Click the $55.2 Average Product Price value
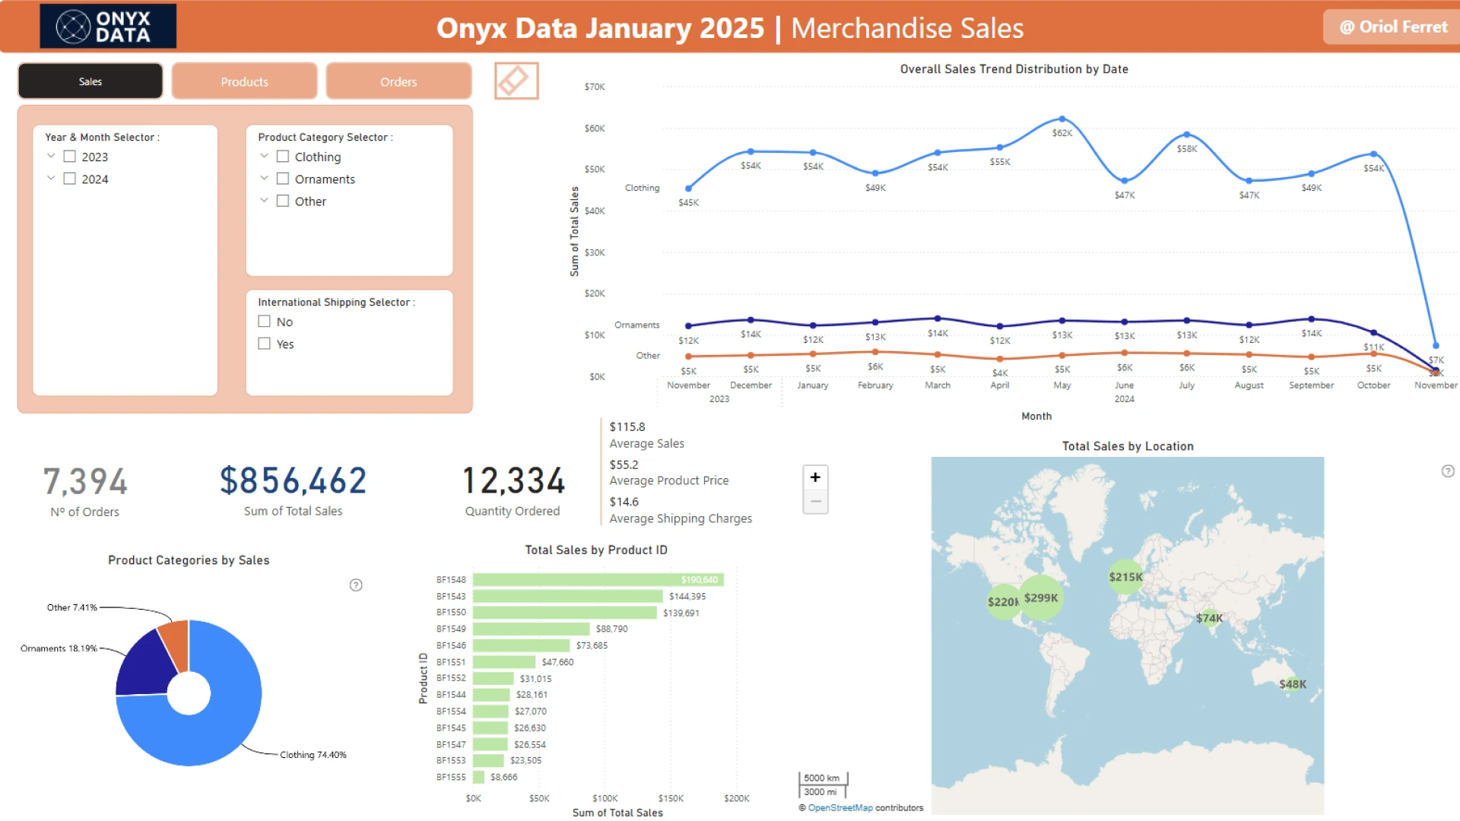 (624, 464)
